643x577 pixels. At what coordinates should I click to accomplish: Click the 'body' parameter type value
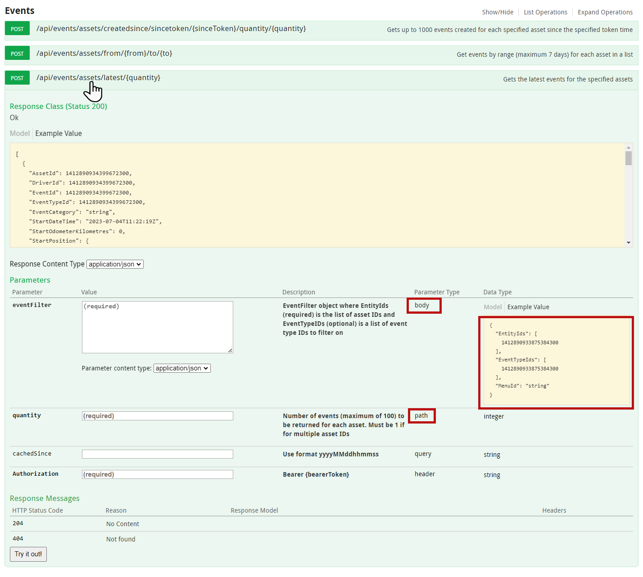422,305
